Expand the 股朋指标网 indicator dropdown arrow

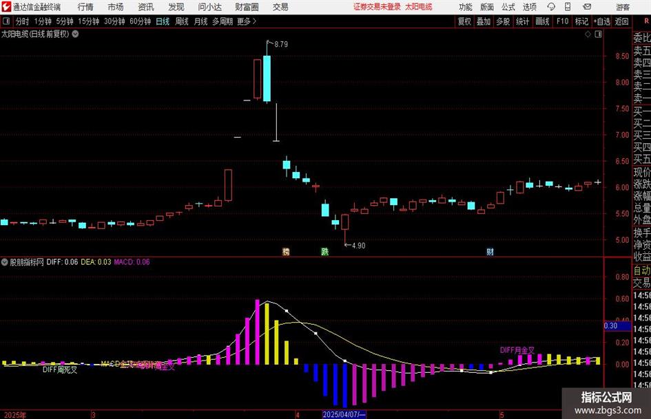5,261
